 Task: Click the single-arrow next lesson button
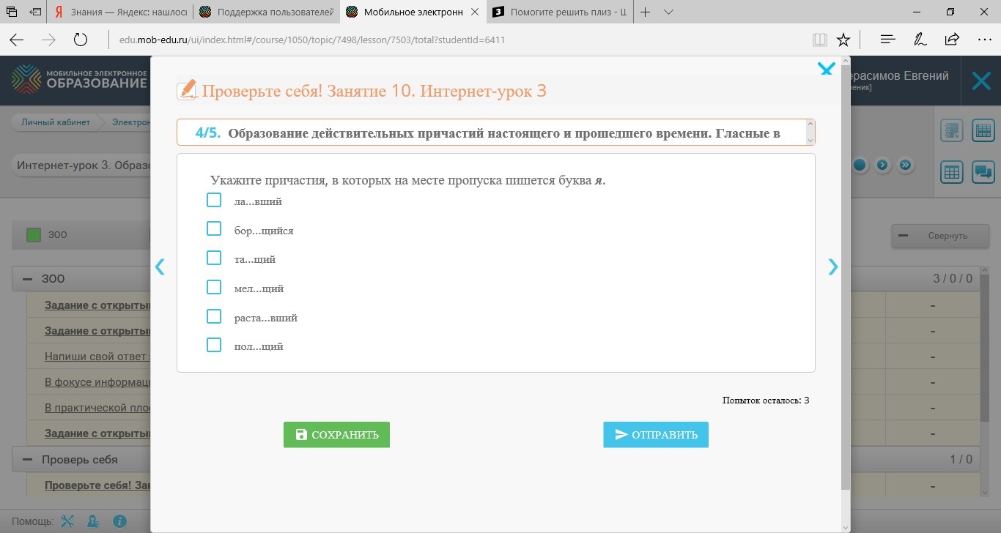click(x=883, y=165)
